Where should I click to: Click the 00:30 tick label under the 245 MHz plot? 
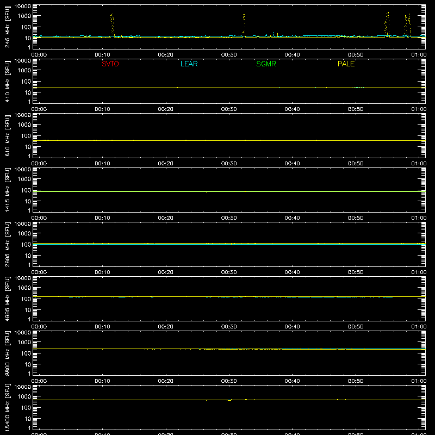(x=229, y=55)
